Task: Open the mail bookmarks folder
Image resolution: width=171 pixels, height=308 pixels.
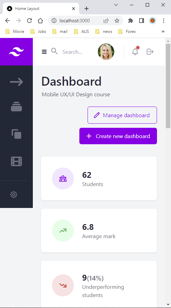Action: point(60,32)
